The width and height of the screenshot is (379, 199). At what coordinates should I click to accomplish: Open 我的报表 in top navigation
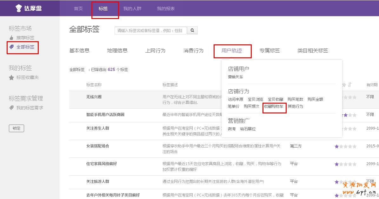(166, 9)
